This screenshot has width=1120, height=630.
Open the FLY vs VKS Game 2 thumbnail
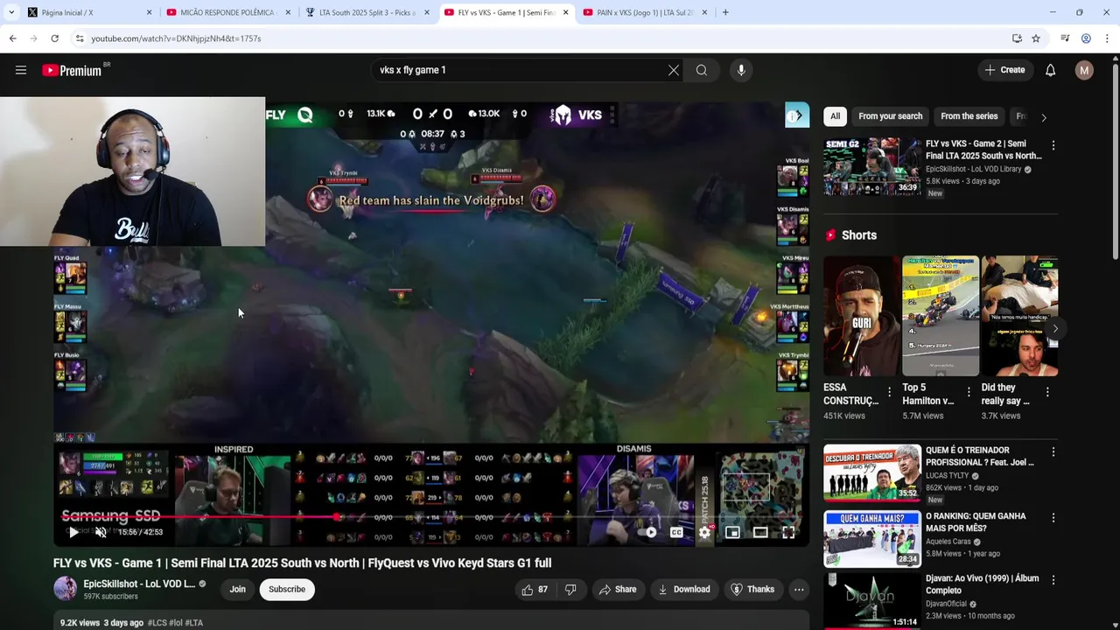pyautogui.click(x=871, y=165)
